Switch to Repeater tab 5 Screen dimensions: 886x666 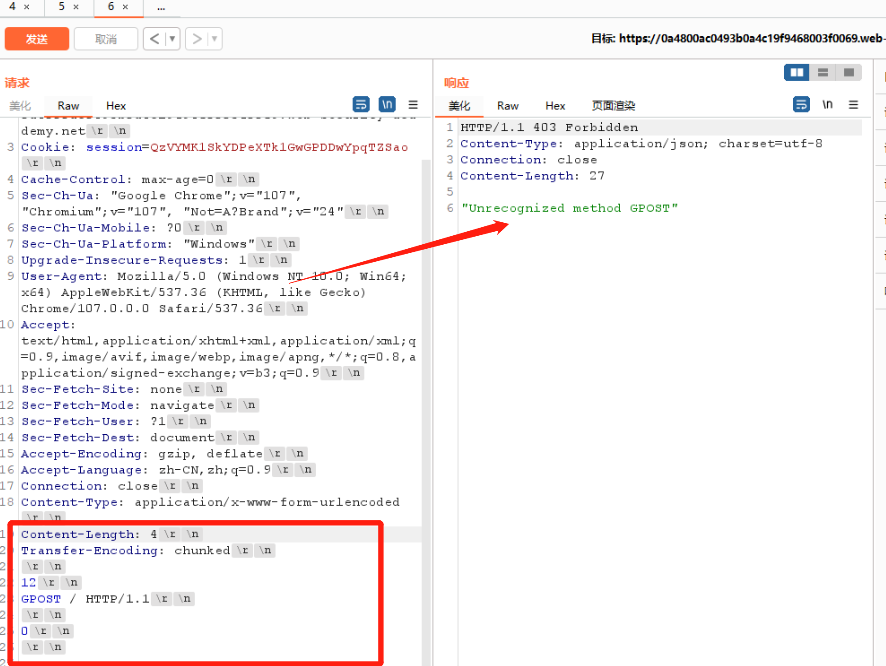[x=61, y=7]
